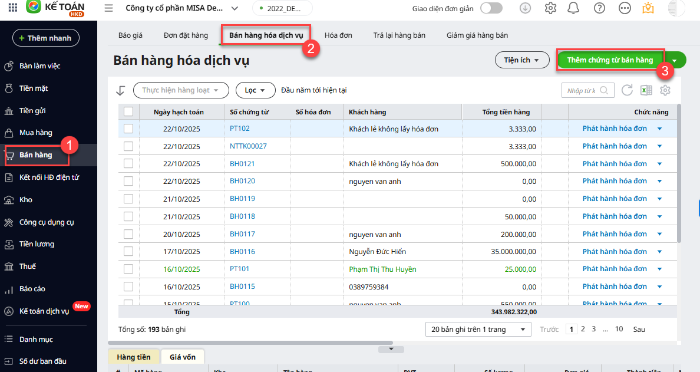Image resolution: width=700 pixels, height=372 pixels.
Task: Open the Giá vốn tab
Action: pyautogui.click(x=182, y=357)
